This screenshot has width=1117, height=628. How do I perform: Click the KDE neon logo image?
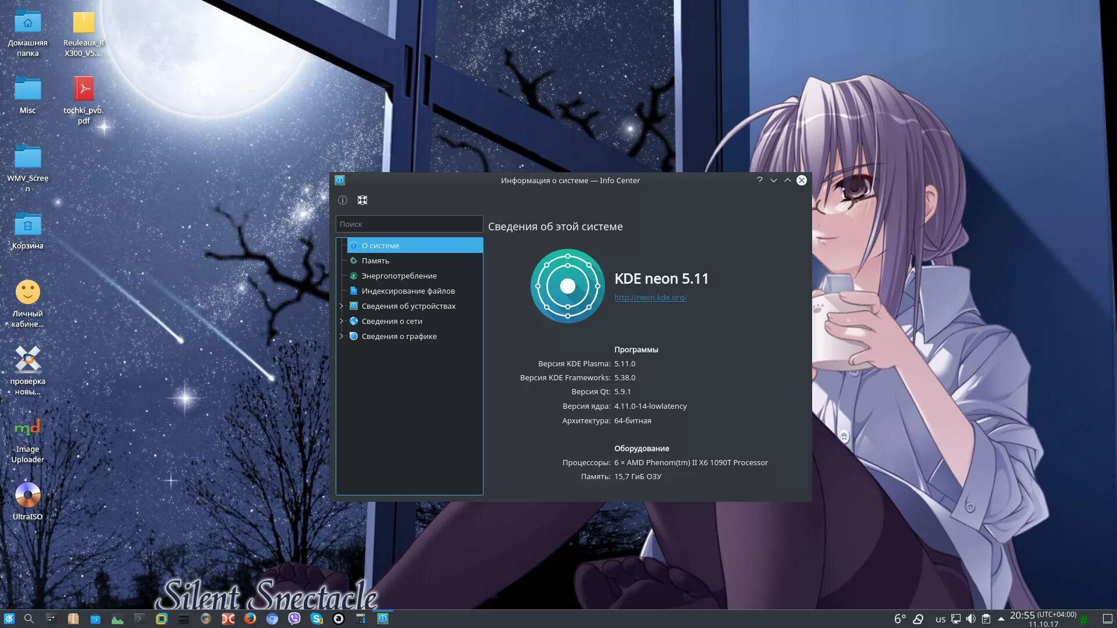coord(568,286)
